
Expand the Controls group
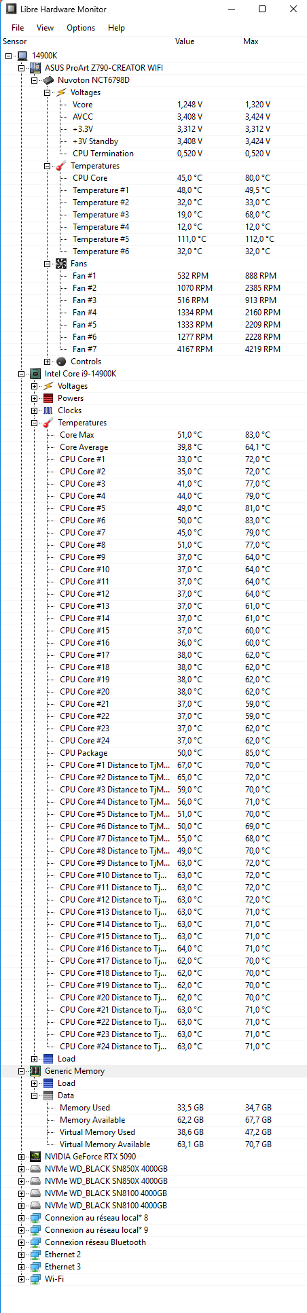[x=48, y=362]
